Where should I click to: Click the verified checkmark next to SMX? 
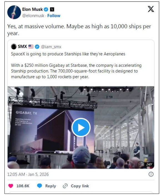pos(37,47)
